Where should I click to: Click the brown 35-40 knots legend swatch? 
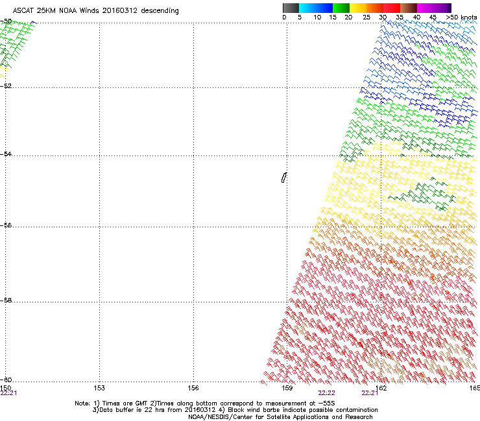(x=409, y=8)
